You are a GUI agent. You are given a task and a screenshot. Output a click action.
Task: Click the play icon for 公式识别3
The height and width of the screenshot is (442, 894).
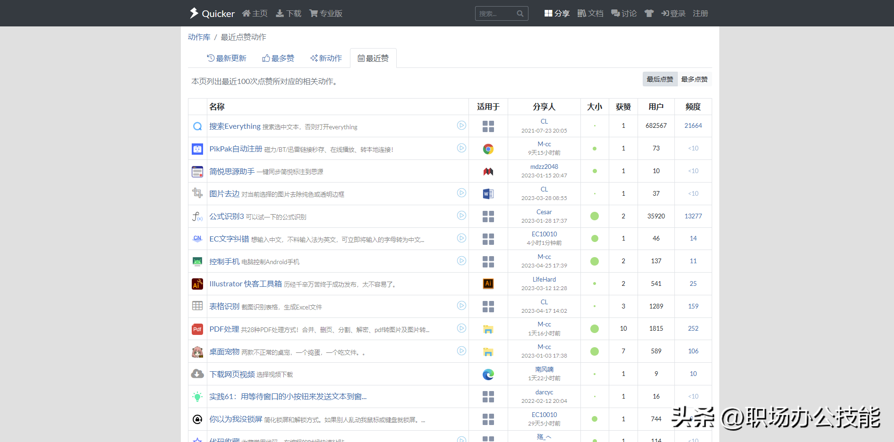[461, 216]
